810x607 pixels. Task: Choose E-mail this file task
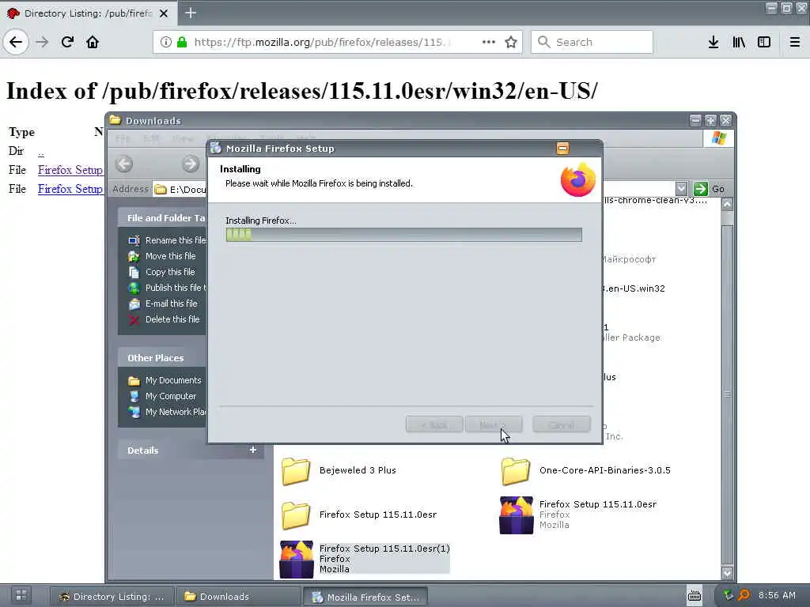[x=162, y=303]
